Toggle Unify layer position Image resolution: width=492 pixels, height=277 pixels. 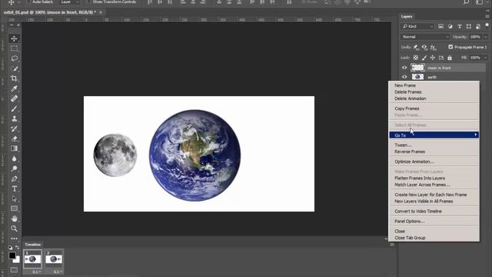tap(416, 48)
